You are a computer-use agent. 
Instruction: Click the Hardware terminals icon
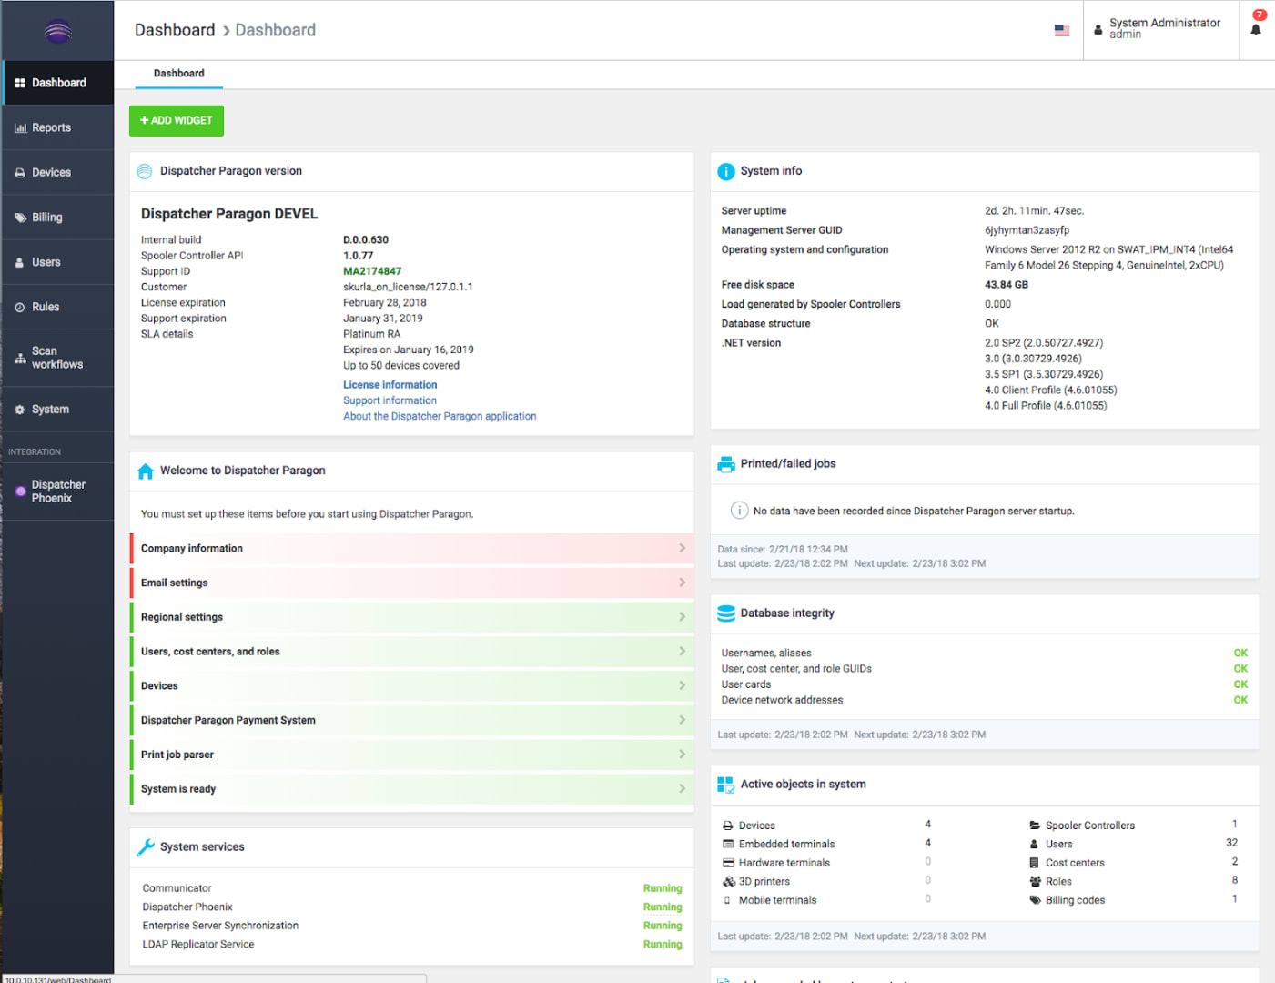[x=728, y=863]
